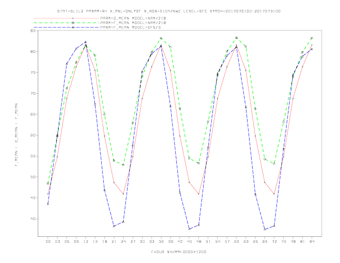Viewport: 340px width, 263px height.
Task: Click the x-axis tick label 12
Action: tap(86, 242)
